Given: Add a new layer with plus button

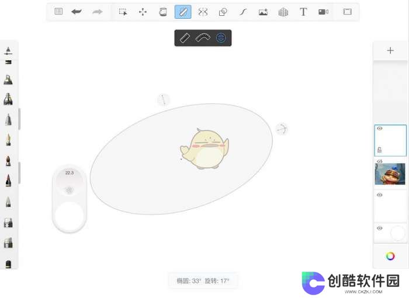Looking at the screenshot, I should (x=390, y=50).
